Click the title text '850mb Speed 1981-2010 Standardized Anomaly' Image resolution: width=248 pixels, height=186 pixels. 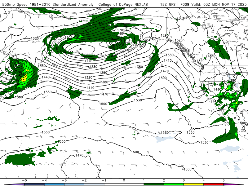coord(48,4)
